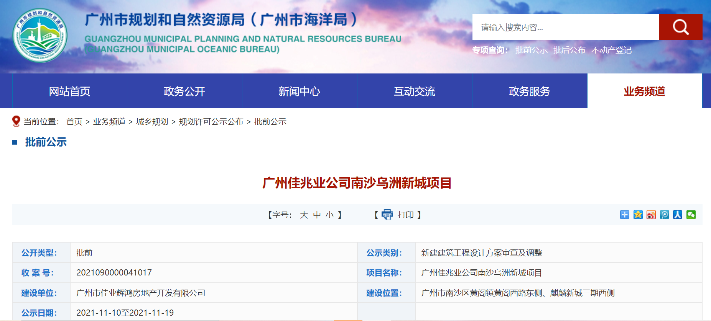Click the red location pin icon
Image resolution: width=711 pixels, height=321 pixels.
coord(16,121)
